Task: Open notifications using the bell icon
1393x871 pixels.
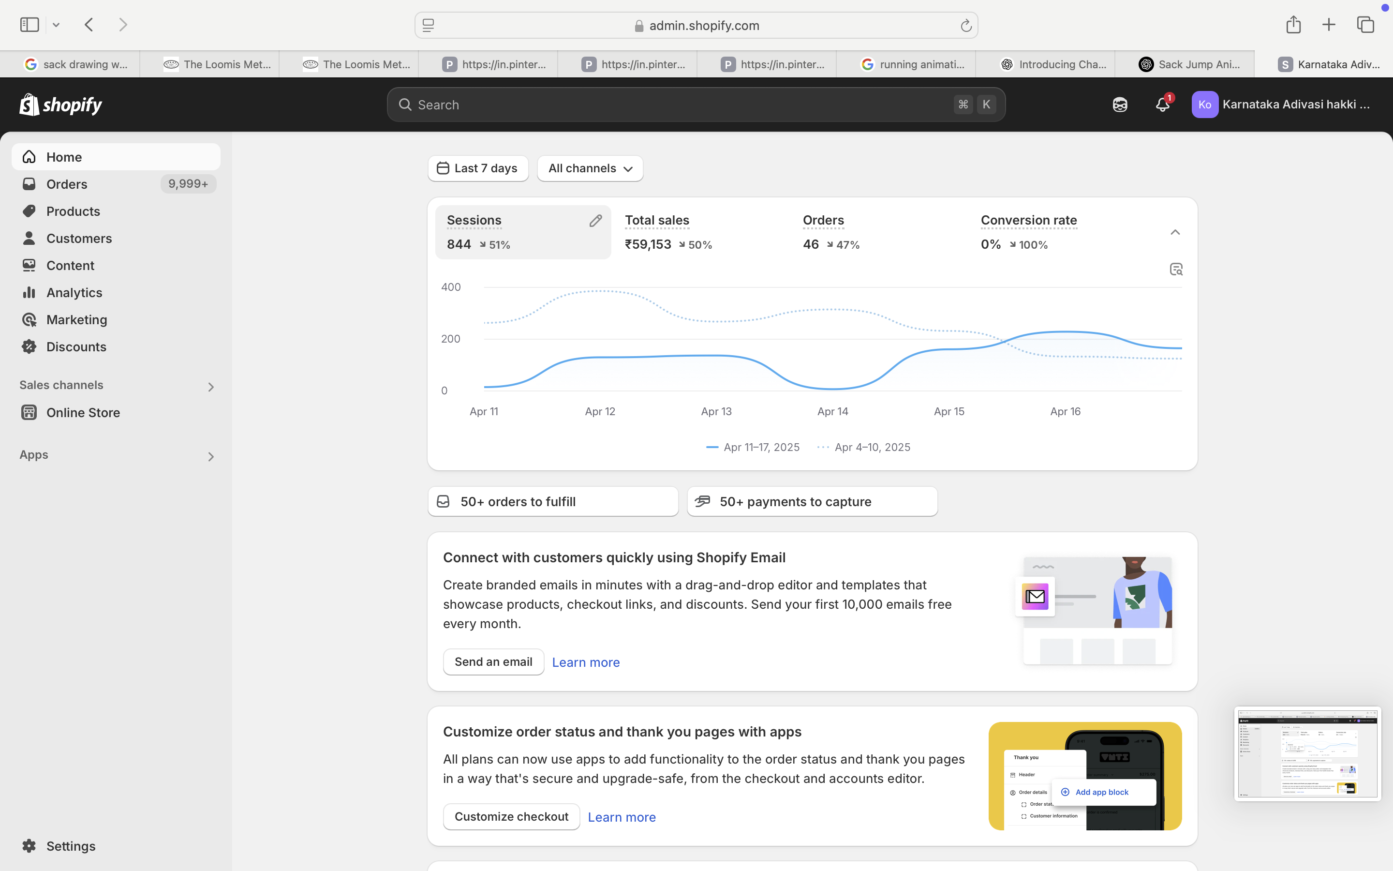Action: (x=1162, y=104)
